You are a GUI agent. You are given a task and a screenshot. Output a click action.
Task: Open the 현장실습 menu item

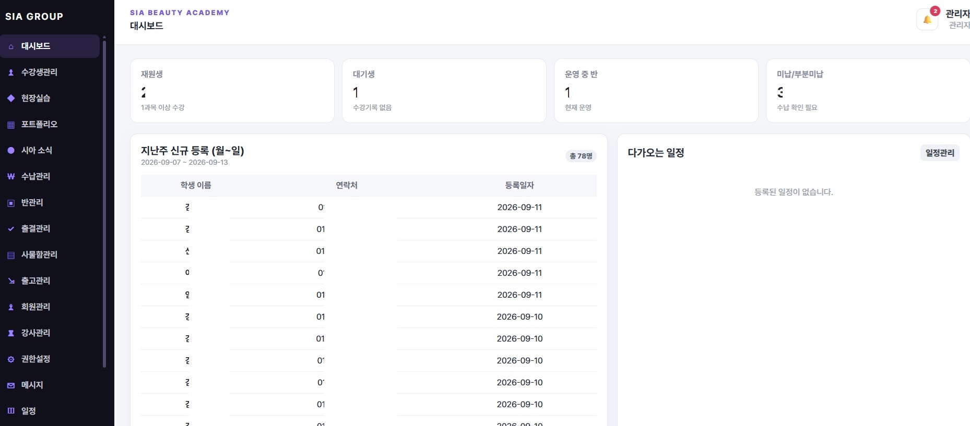pos(50,98)
